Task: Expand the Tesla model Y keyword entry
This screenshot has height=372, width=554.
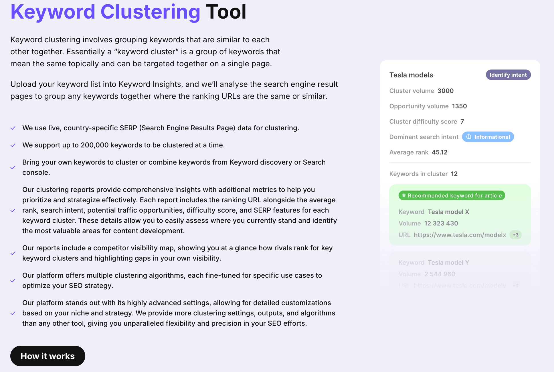Action: pyautogui.click(x=448, y=263)
